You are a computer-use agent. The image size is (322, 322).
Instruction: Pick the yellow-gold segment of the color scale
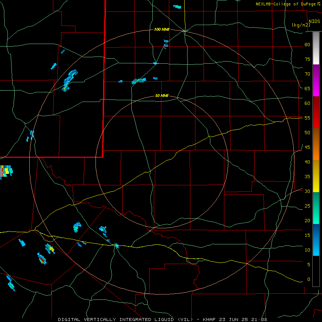coord(316,176)
